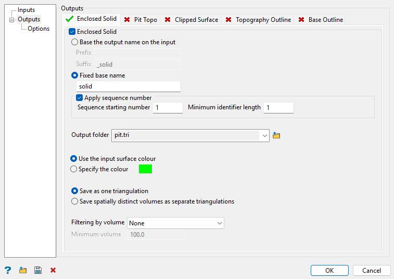Collapse the Outputs tree node
Viewport: 394px width, 279px height.
point(12,20)
